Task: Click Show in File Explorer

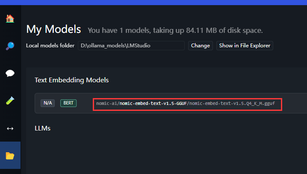Action: click(245, 46)
